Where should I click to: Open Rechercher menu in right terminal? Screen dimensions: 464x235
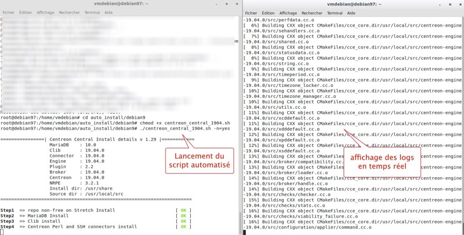click(x=311, y=12)
